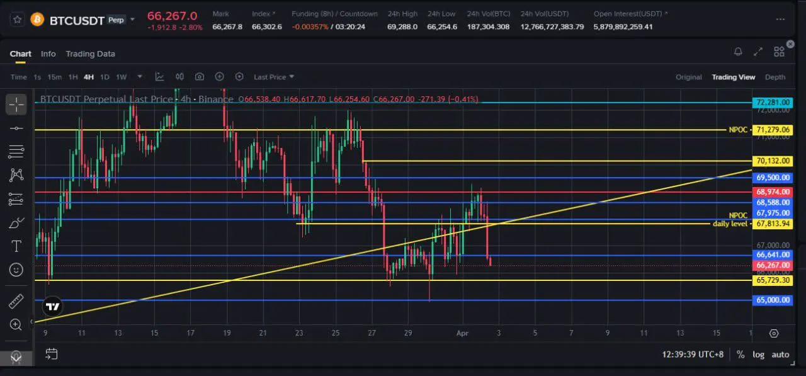This screenshot has width=806, height=376.
Task: Select the ruler measure tool
Action: [x=16, y=301]
